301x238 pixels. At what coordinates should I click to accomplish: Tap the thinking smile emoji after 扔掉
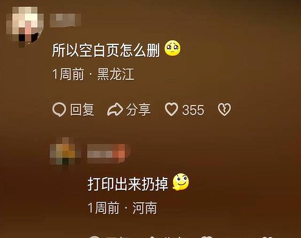click(x=181, y=182)
